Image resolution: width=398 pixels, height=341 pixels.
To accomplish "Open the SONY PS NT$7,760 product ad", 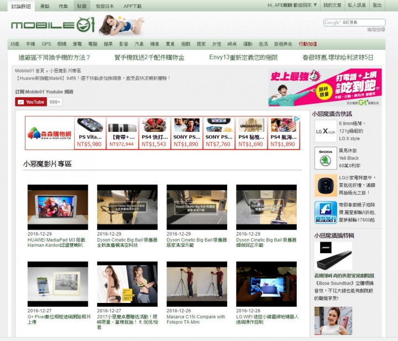I will tap(218, 133).
